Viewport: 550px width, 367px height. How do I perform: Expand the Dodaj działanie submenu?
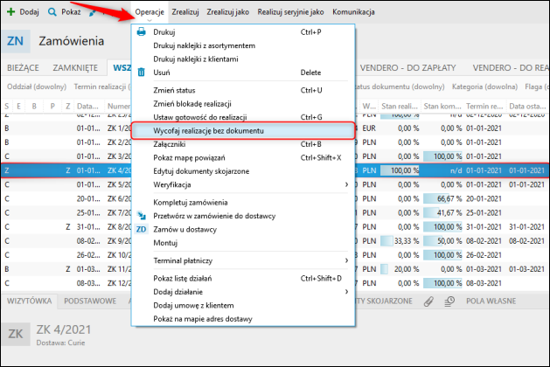pyautogui.click(x=243, y=292)
